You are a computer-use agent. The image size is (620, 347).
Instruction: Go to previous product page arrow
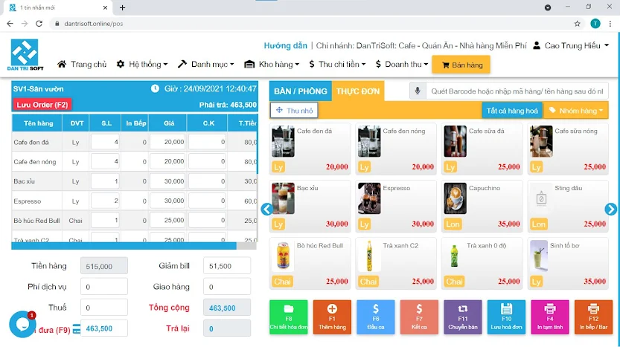267,209
